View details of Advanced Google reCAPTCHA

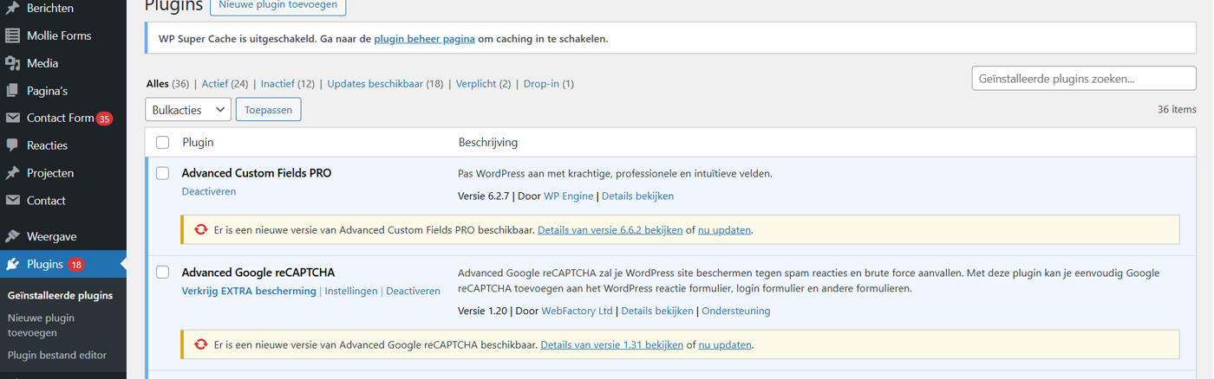click(657, 311)
